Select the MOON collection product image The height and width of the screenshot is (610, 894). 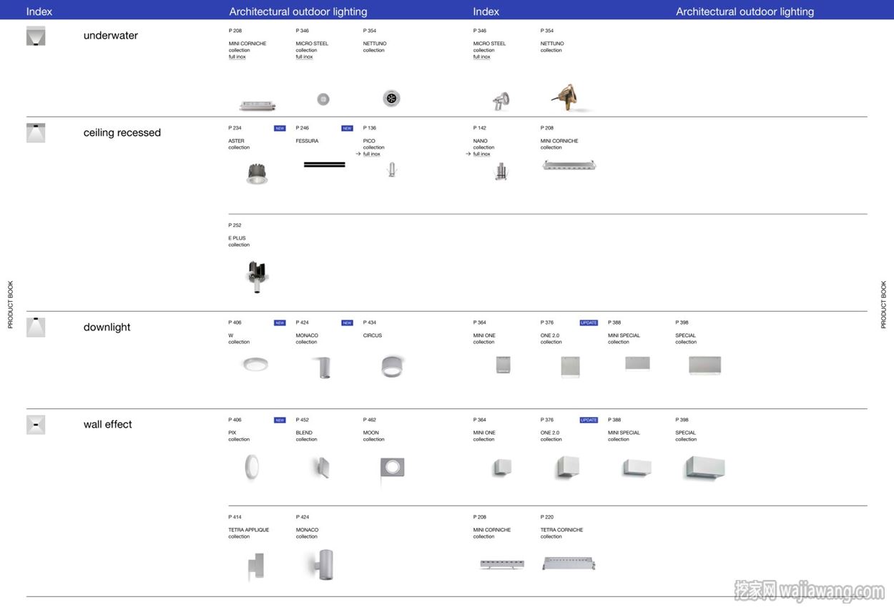click(x=392, y=469)
